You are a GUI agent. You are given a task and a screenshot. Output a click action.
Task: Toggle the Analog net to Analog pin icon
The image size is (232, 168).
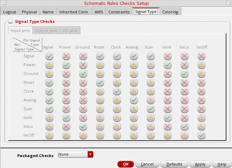pos(134,100)
